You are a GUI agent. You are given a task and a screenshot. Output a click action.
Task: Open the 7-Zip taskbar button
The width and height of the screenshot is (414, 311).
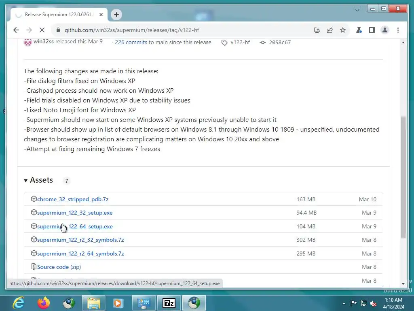click(x=169, y=303)
